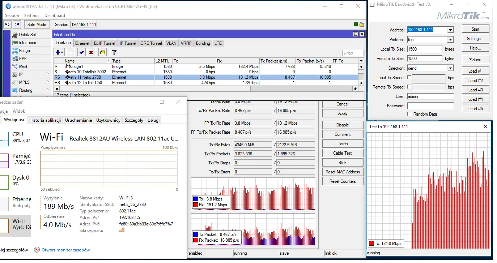
Task: Open the Settings menu in WinBox
Action: pyautogui.click(x=32, y=16)
